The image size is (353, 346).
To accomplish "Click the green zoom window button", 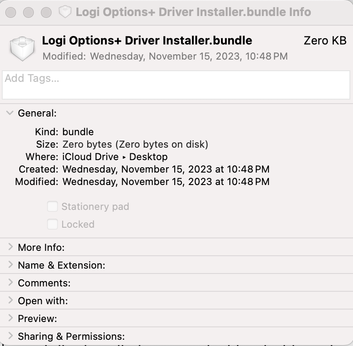I will (46, 12).
